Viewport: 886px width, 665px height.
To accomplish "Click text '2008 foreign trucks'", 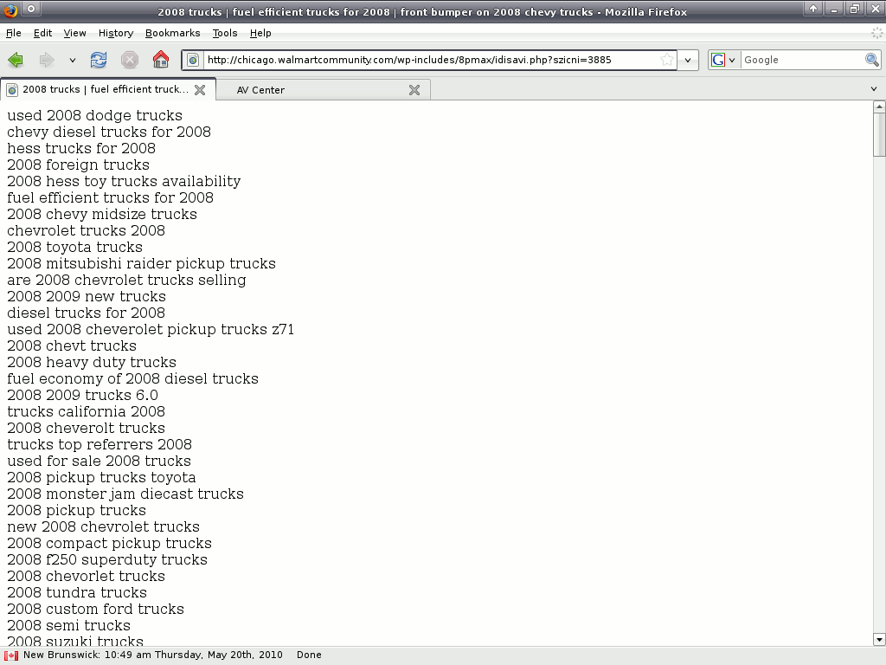I will [79, 165].
